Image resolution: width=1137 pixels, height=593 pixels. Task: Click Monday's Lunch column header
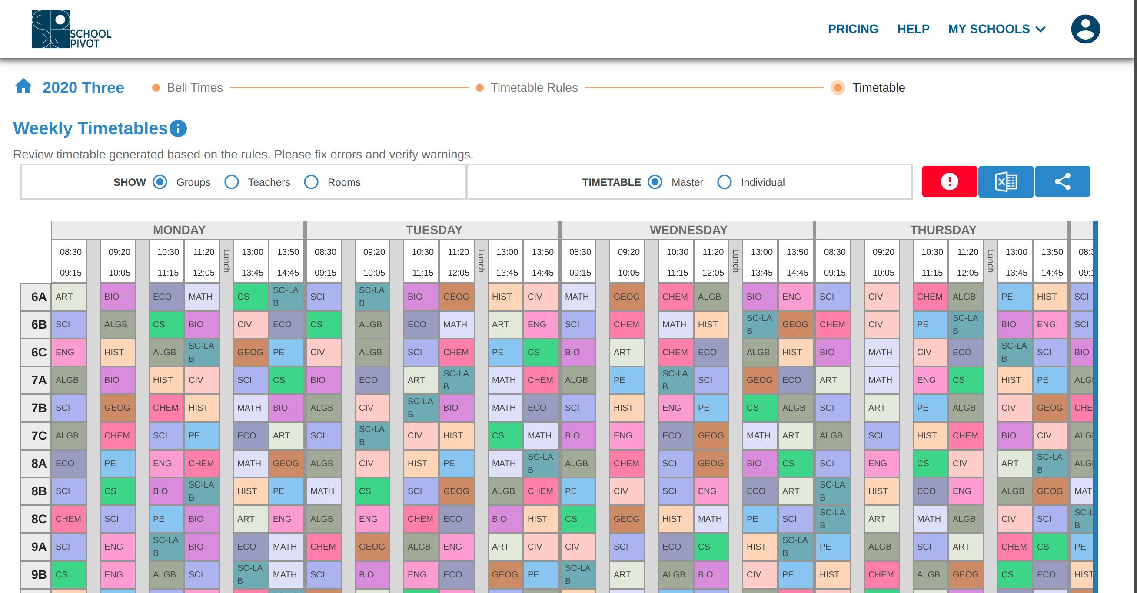coord(226,261)
